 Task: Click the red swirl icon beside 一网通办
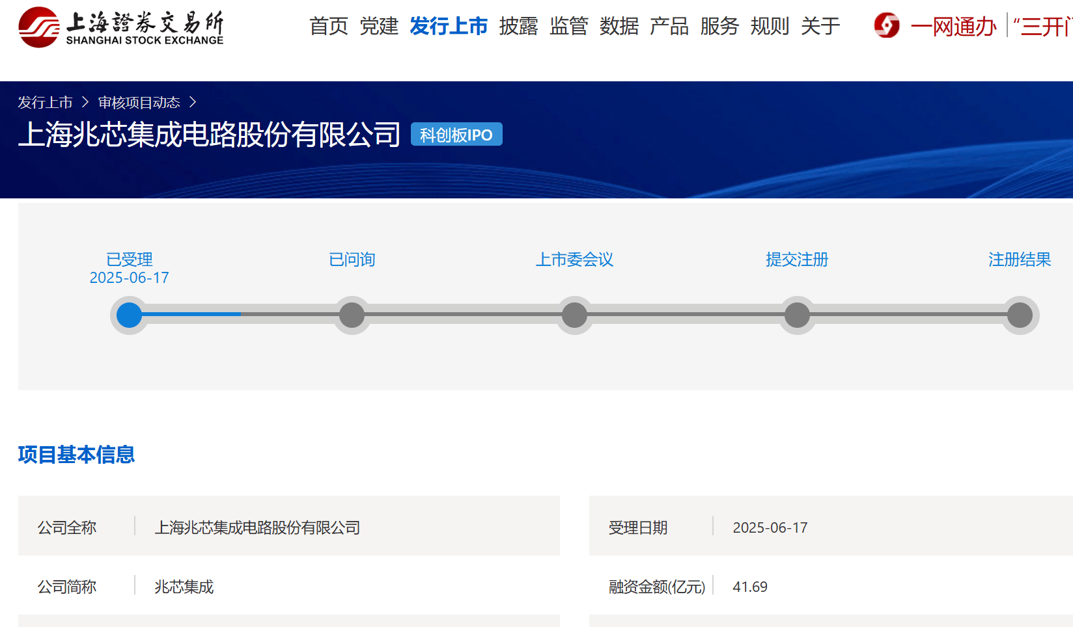pyautogui.click(x=887, y=25)
